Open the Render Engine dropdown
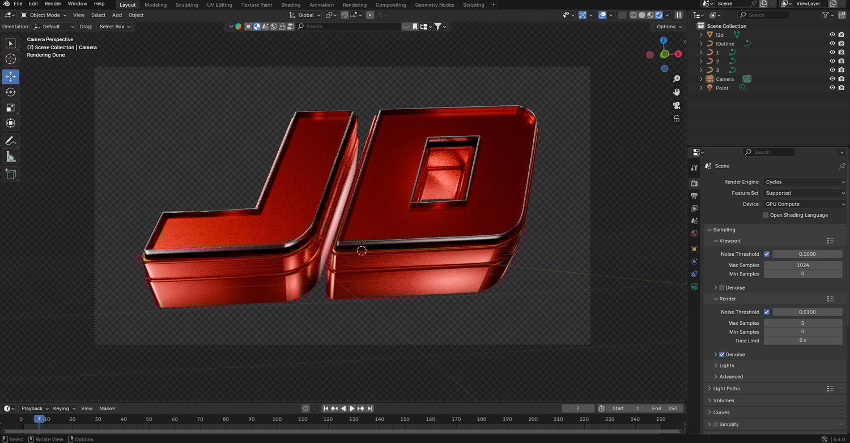Viewport: 850px width, 443px height. pos(805,182)
